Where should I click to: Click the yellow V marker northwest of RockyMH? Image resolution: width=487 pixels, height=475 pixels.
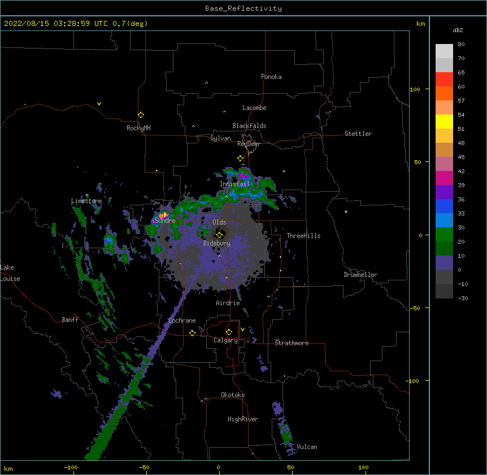pyautogui.click(x=99, y=104)
